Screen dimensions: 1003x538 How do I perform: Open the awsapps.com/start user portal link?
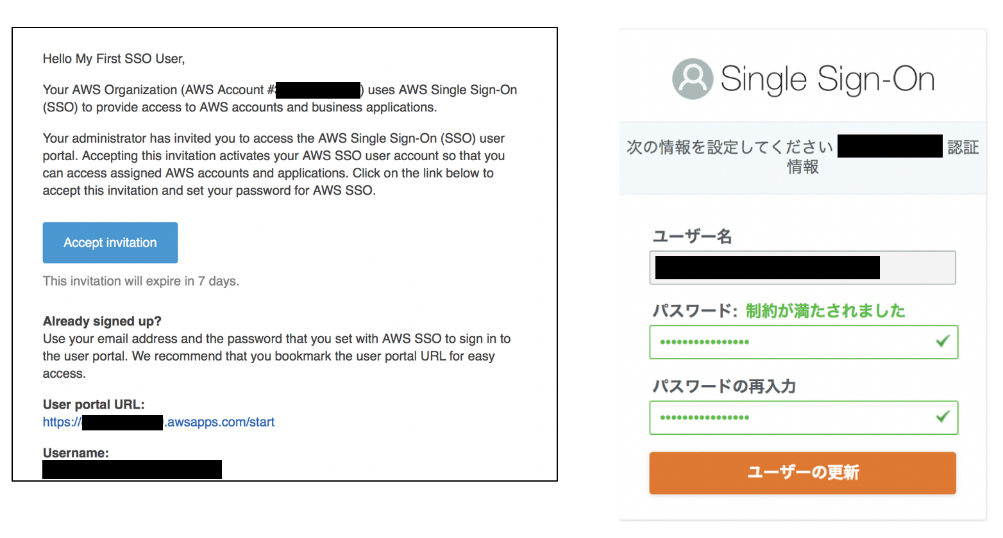[220, 422]
